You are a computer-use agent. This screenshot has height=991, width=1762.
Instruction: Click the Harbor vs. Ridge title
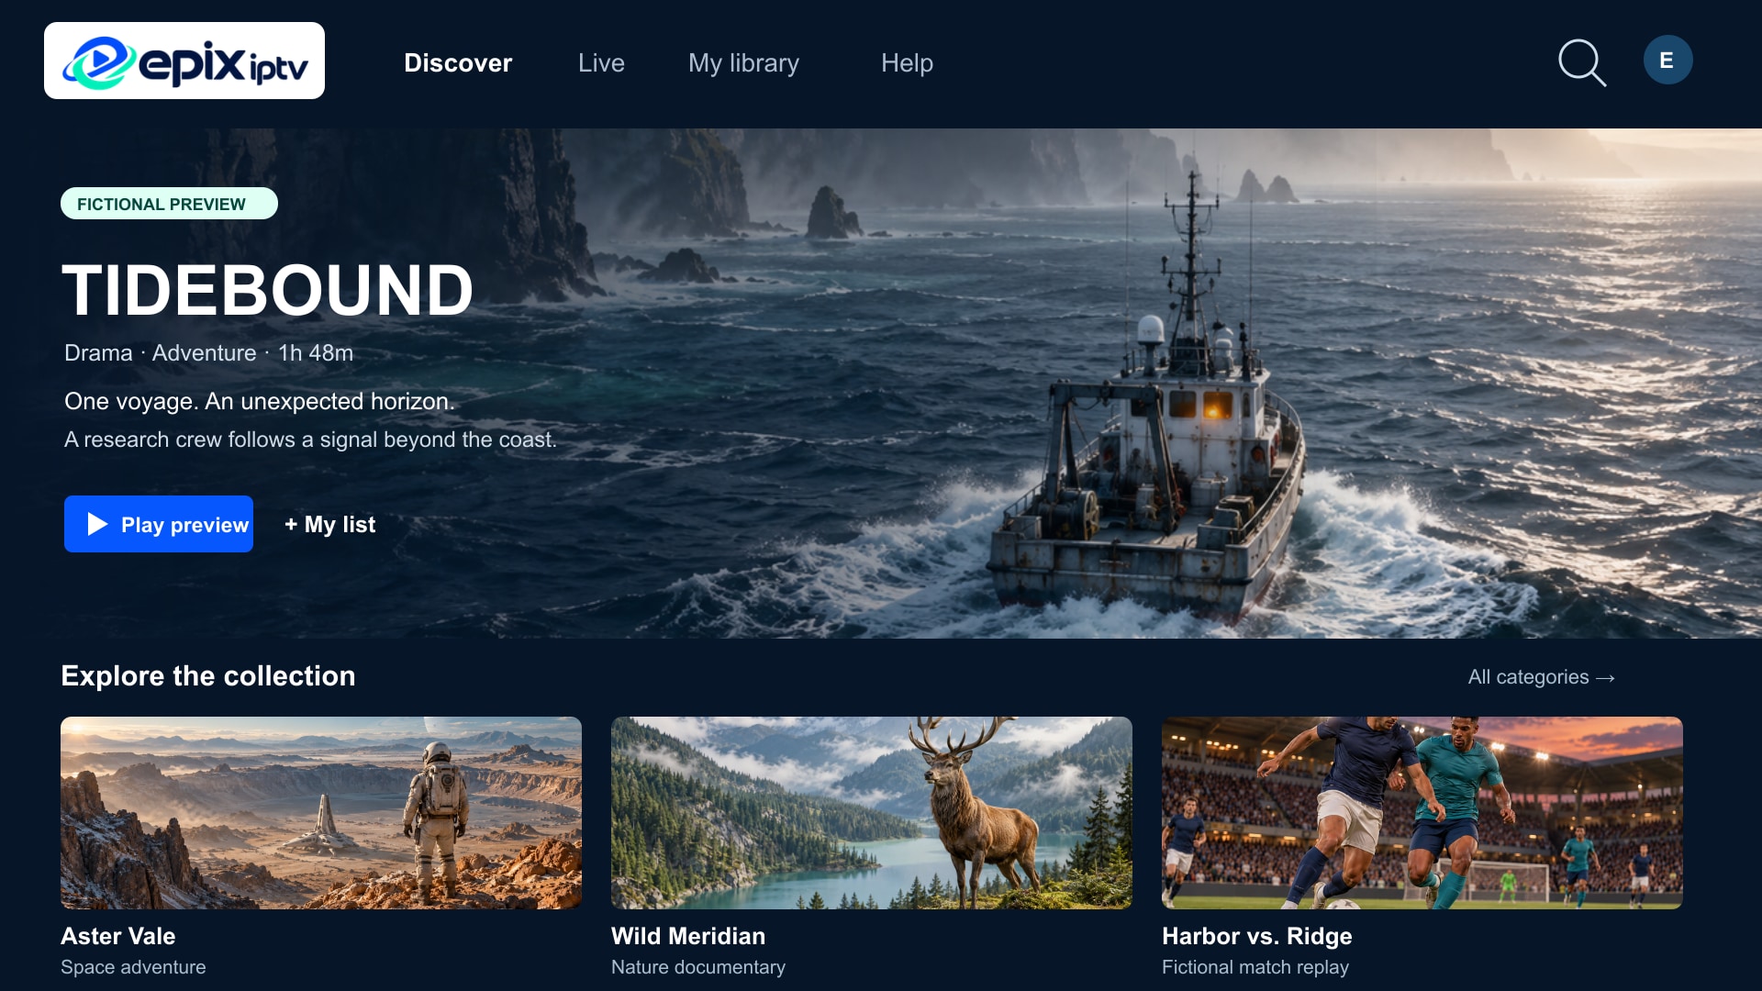pyautogui.click(x=1257, y=936)
